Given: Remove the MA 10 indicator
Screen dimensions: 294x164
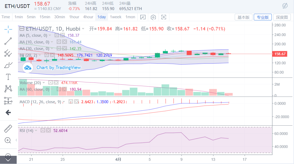Looking at the screenshot, I should (x=65, y=42).
